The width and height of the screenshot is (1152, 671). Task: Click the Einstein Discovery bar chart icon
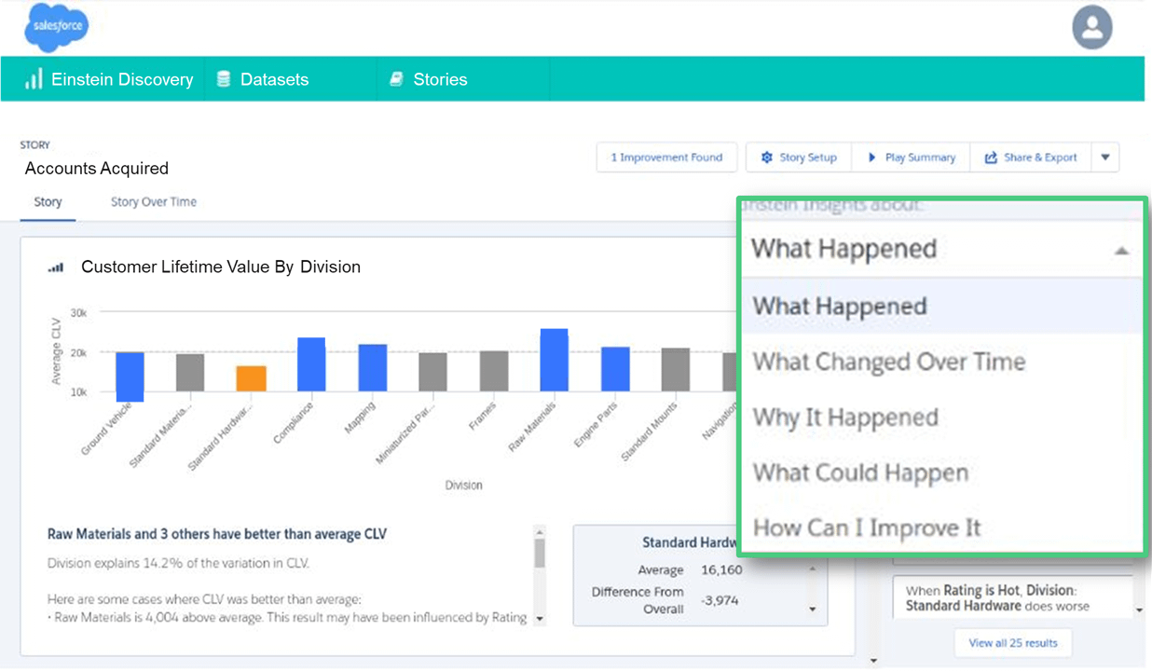coord(34,79)
